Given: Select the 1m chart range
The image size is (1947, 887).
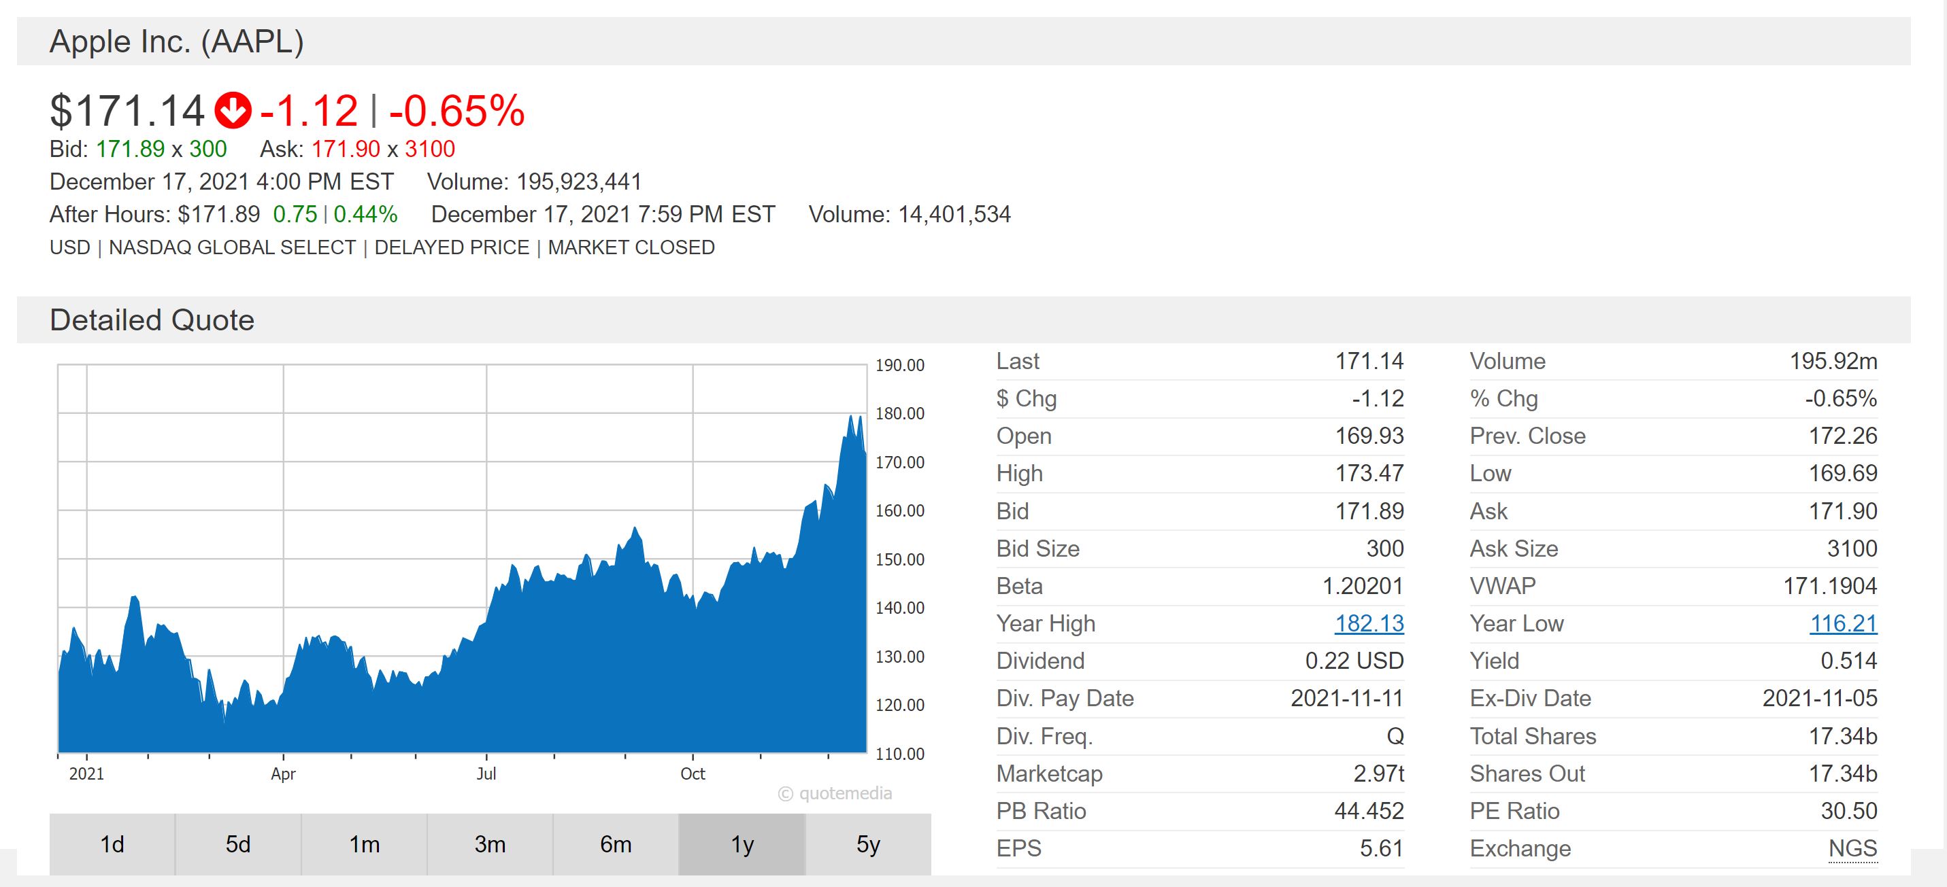Looking at the screenshot, I should point(365,844).
